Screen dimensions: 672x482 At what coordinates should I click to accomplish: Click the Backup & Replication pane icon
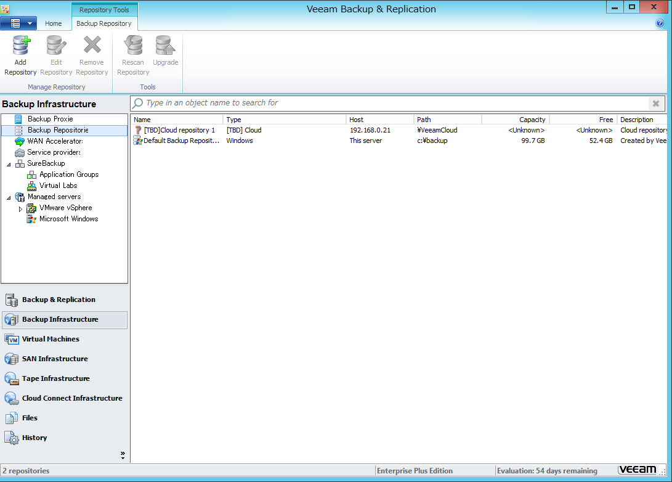(x=12, y=300)
